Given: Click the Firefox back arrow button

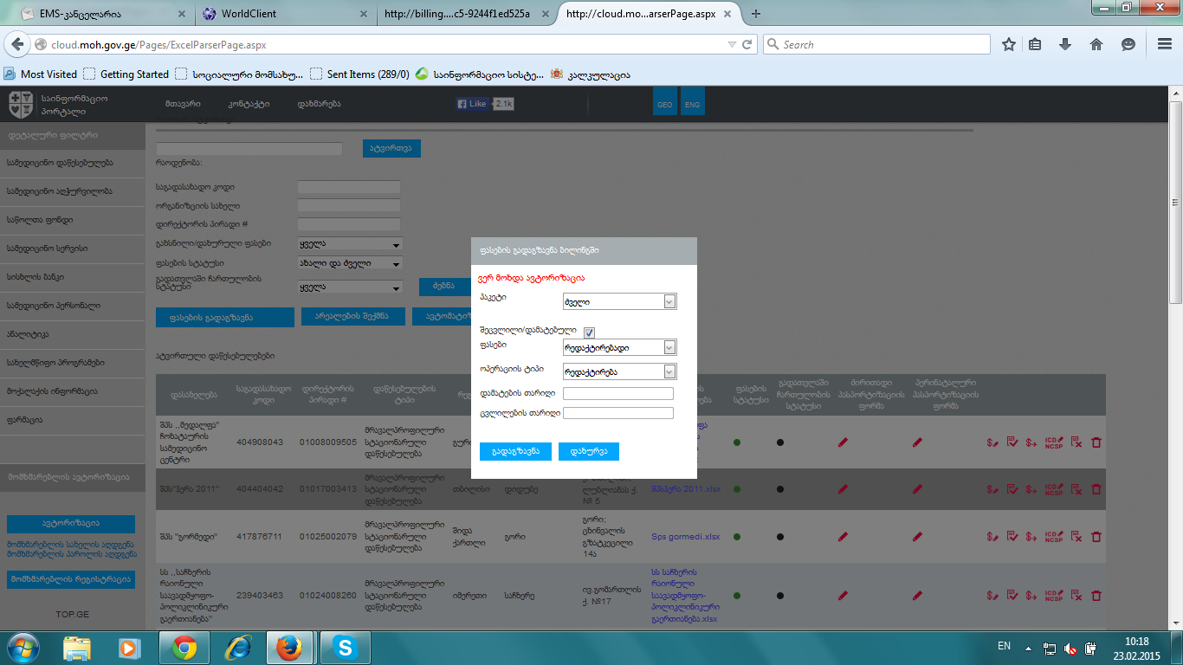Looking at the screenshot, I should 16,44.
